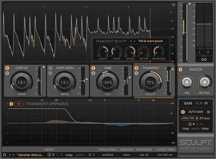Select next Transient Sculpt preset
Viewport: 216px width, 159px height.
point(134,41)
